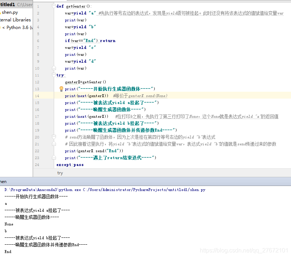Select the untitled1 project root
The image size is (291, 257).
[7, 5]
